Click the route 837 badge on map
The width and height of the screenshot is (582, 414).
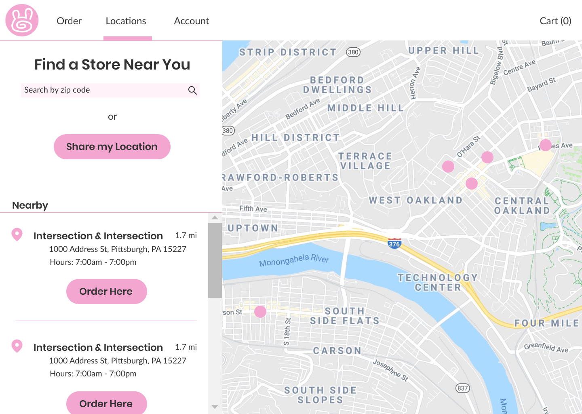(x=463, y=388)
